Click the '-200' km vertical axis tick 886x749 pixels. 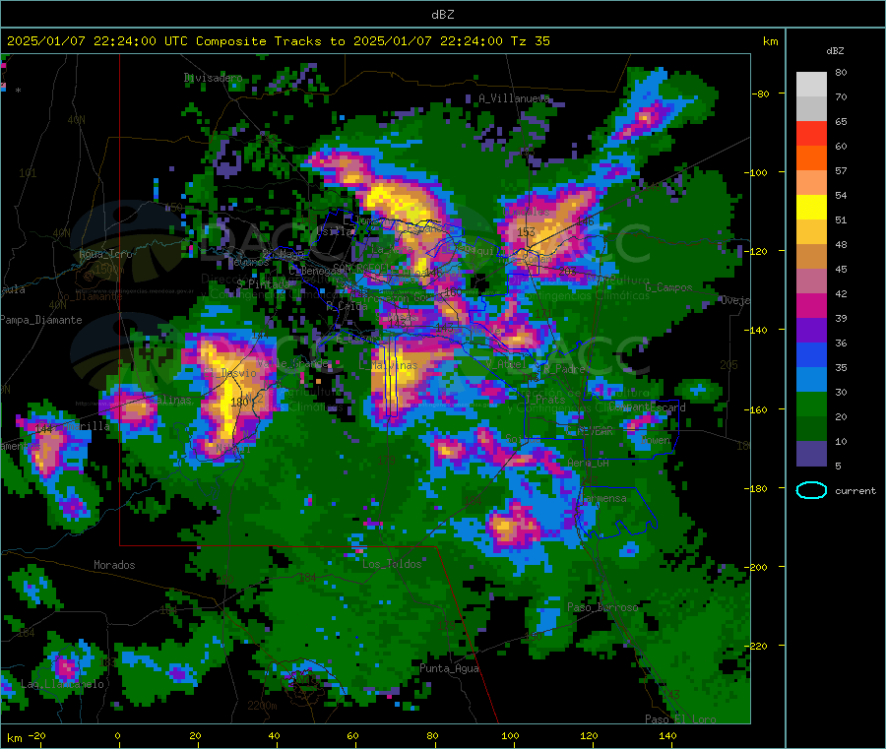[x=757, y=567]
